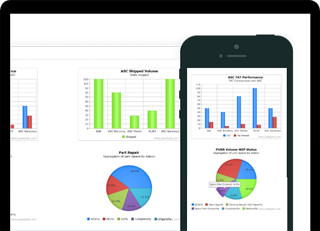Click the ASC Medan blue TAT bar on phone
The height and width of the screenshot is (231, 320).
tap(239, 112)
